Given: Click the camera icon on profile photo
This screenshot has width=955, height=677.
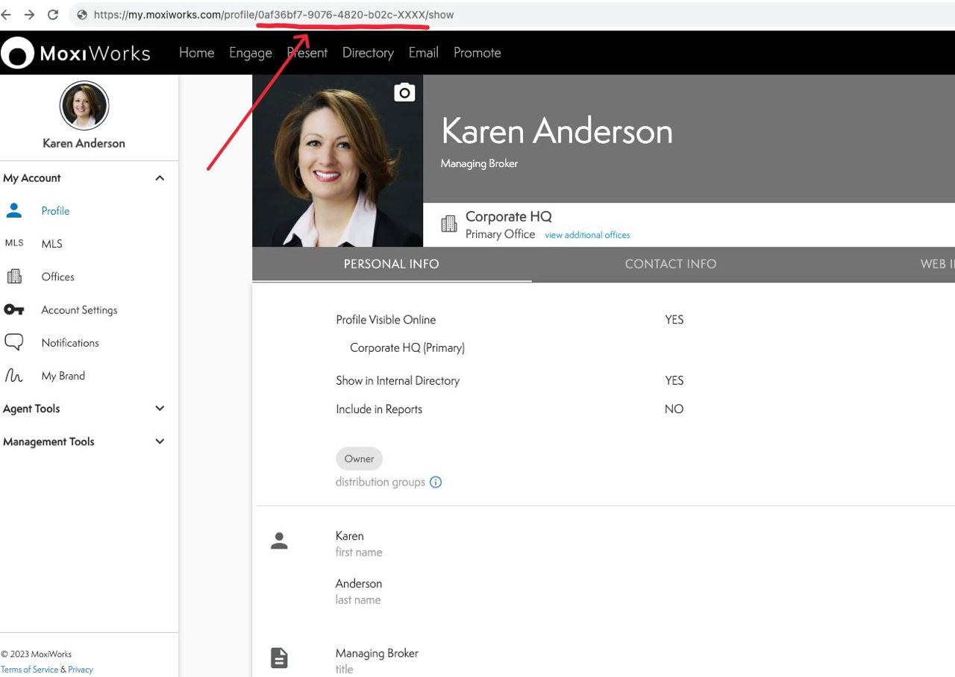Looking at the screenshot, I should 404,92.
